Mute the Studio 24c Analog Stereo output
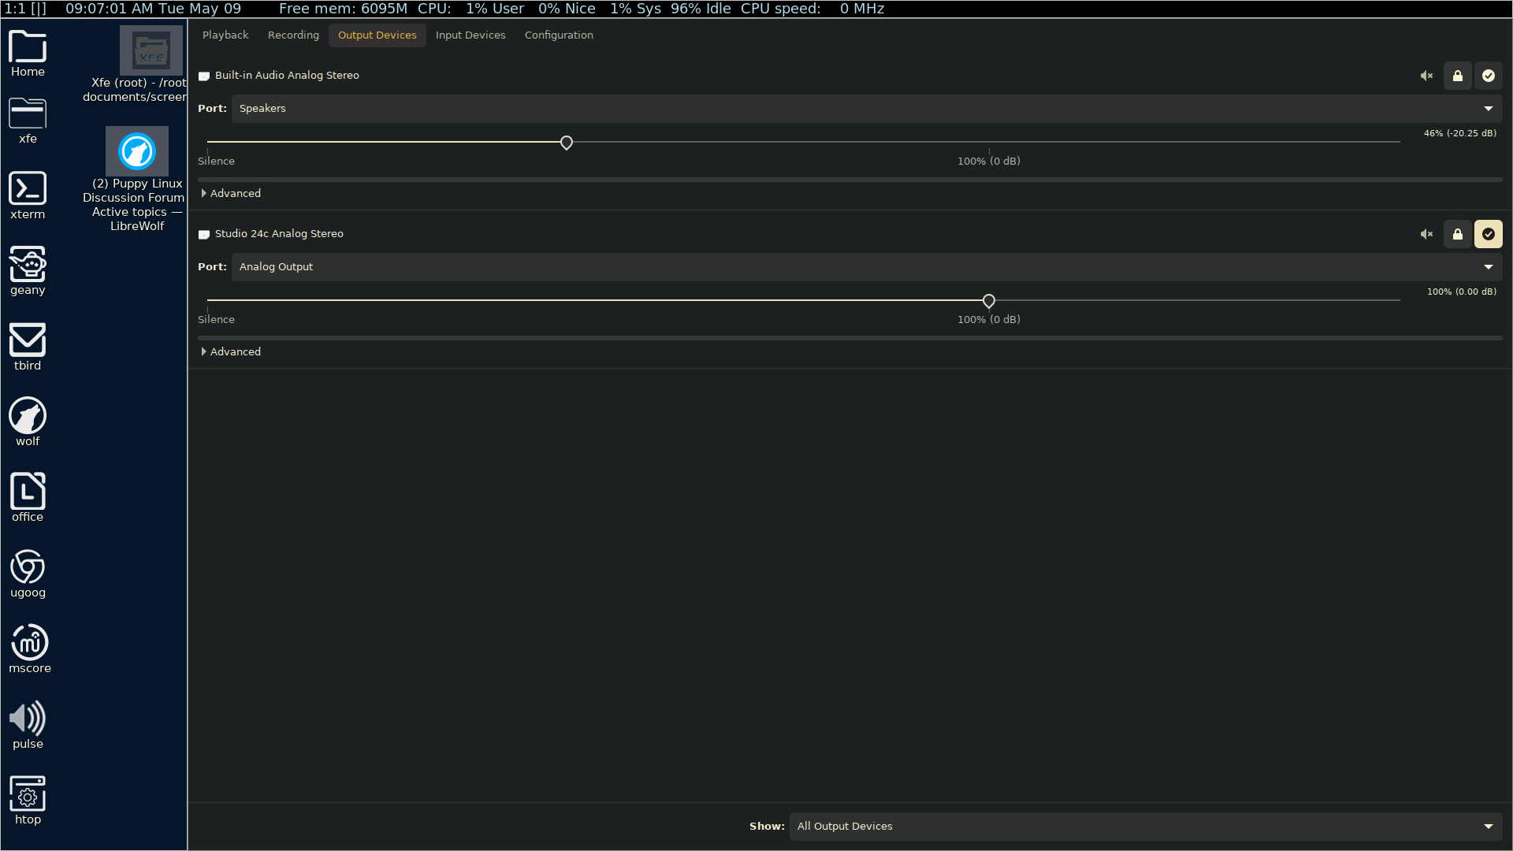 click(x=1426, y=234)
